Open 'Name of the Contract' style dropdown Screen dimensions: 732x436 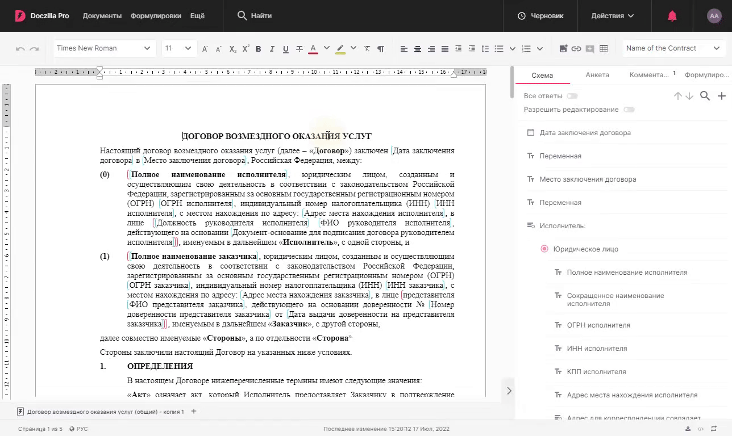click(673, 48)
